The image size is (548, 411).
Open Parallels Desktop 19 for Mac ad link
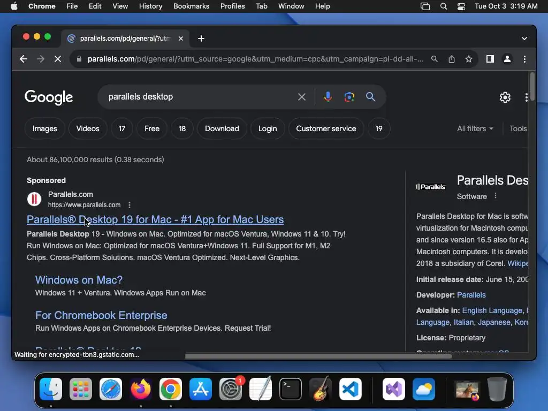pos(155,219)
